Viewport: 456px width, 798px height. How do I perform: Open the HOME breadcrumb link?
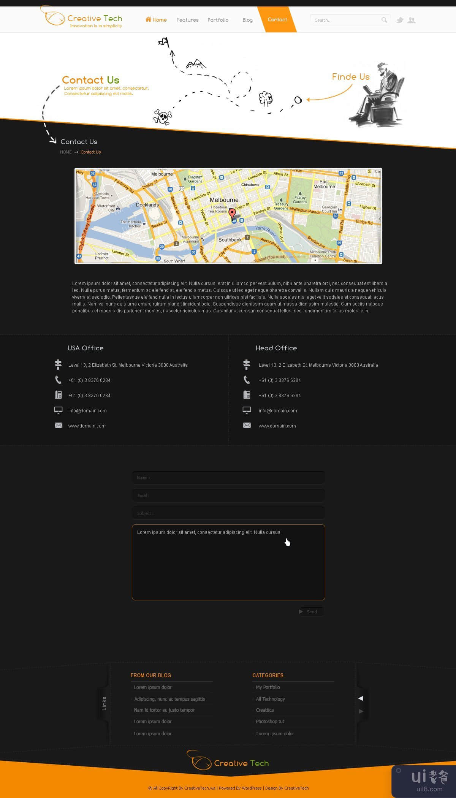coord(66,152)
